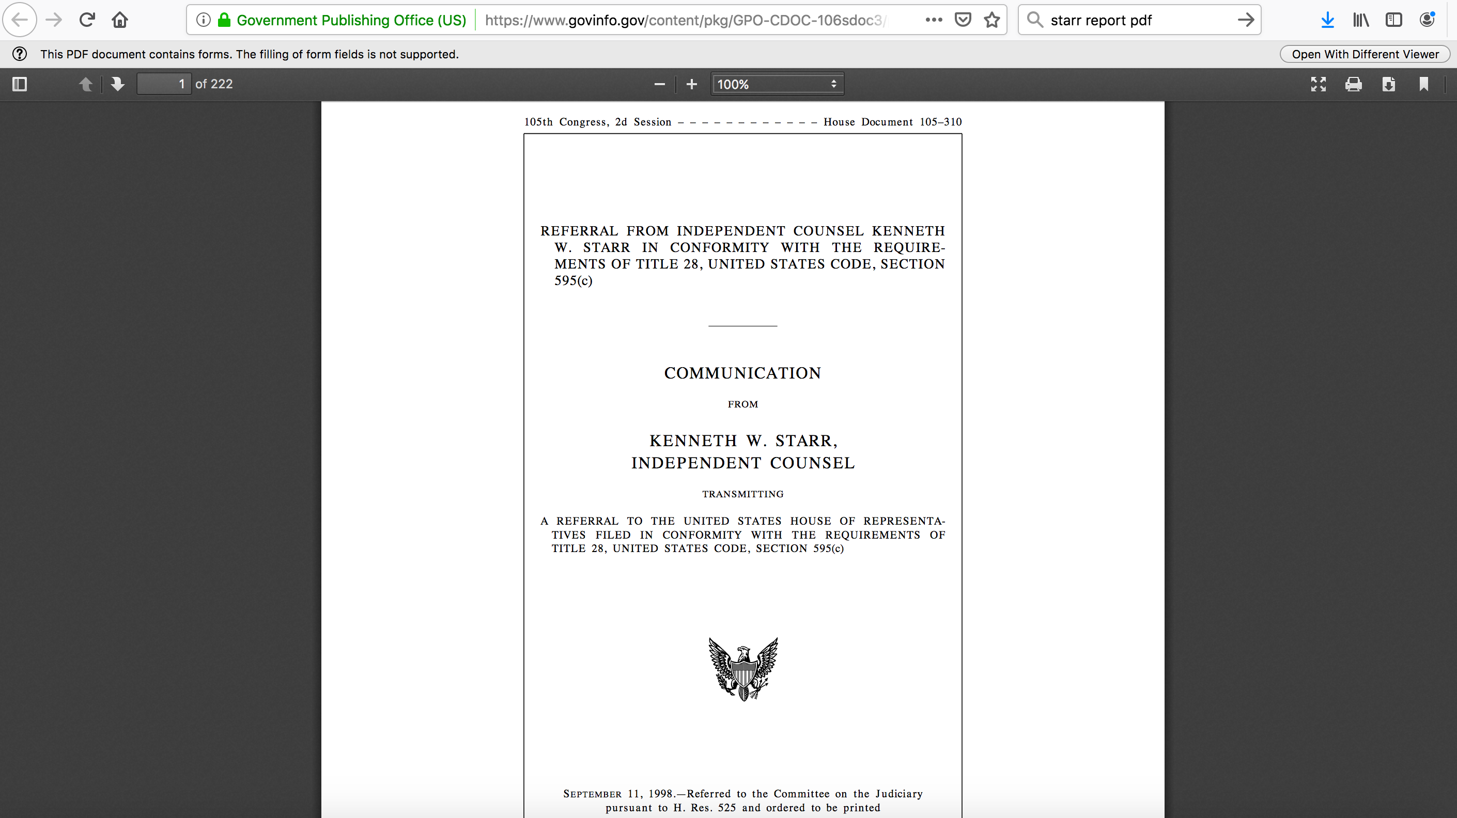This screenshot has height=818, width=1457.
Task: Toggle the PDF sidebar panel
Action: [20, 84]
